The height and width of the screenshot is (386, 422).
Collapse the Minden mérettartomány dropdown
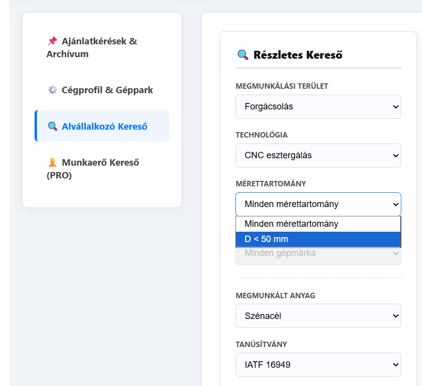pos(318,204)
